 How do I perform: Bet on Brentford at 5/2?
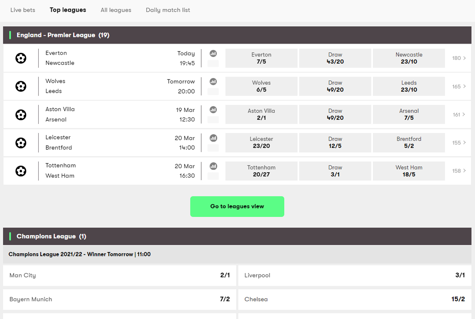tap(409, 142)
